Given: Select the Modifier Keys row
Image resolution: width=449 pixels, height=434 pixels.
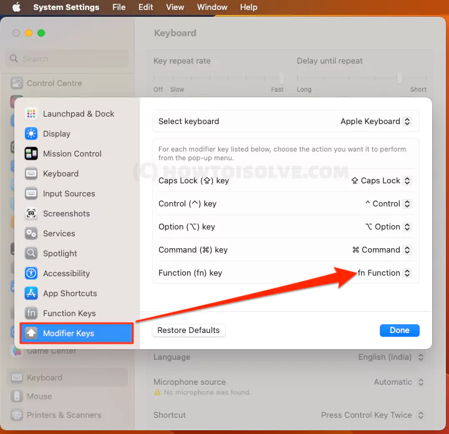Looking at the screenshot, I should coord(77,333).
